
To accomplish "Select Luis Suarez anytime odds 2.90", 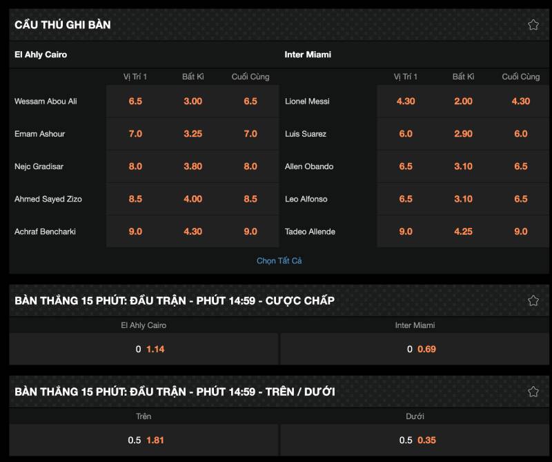I will [463, 134].
